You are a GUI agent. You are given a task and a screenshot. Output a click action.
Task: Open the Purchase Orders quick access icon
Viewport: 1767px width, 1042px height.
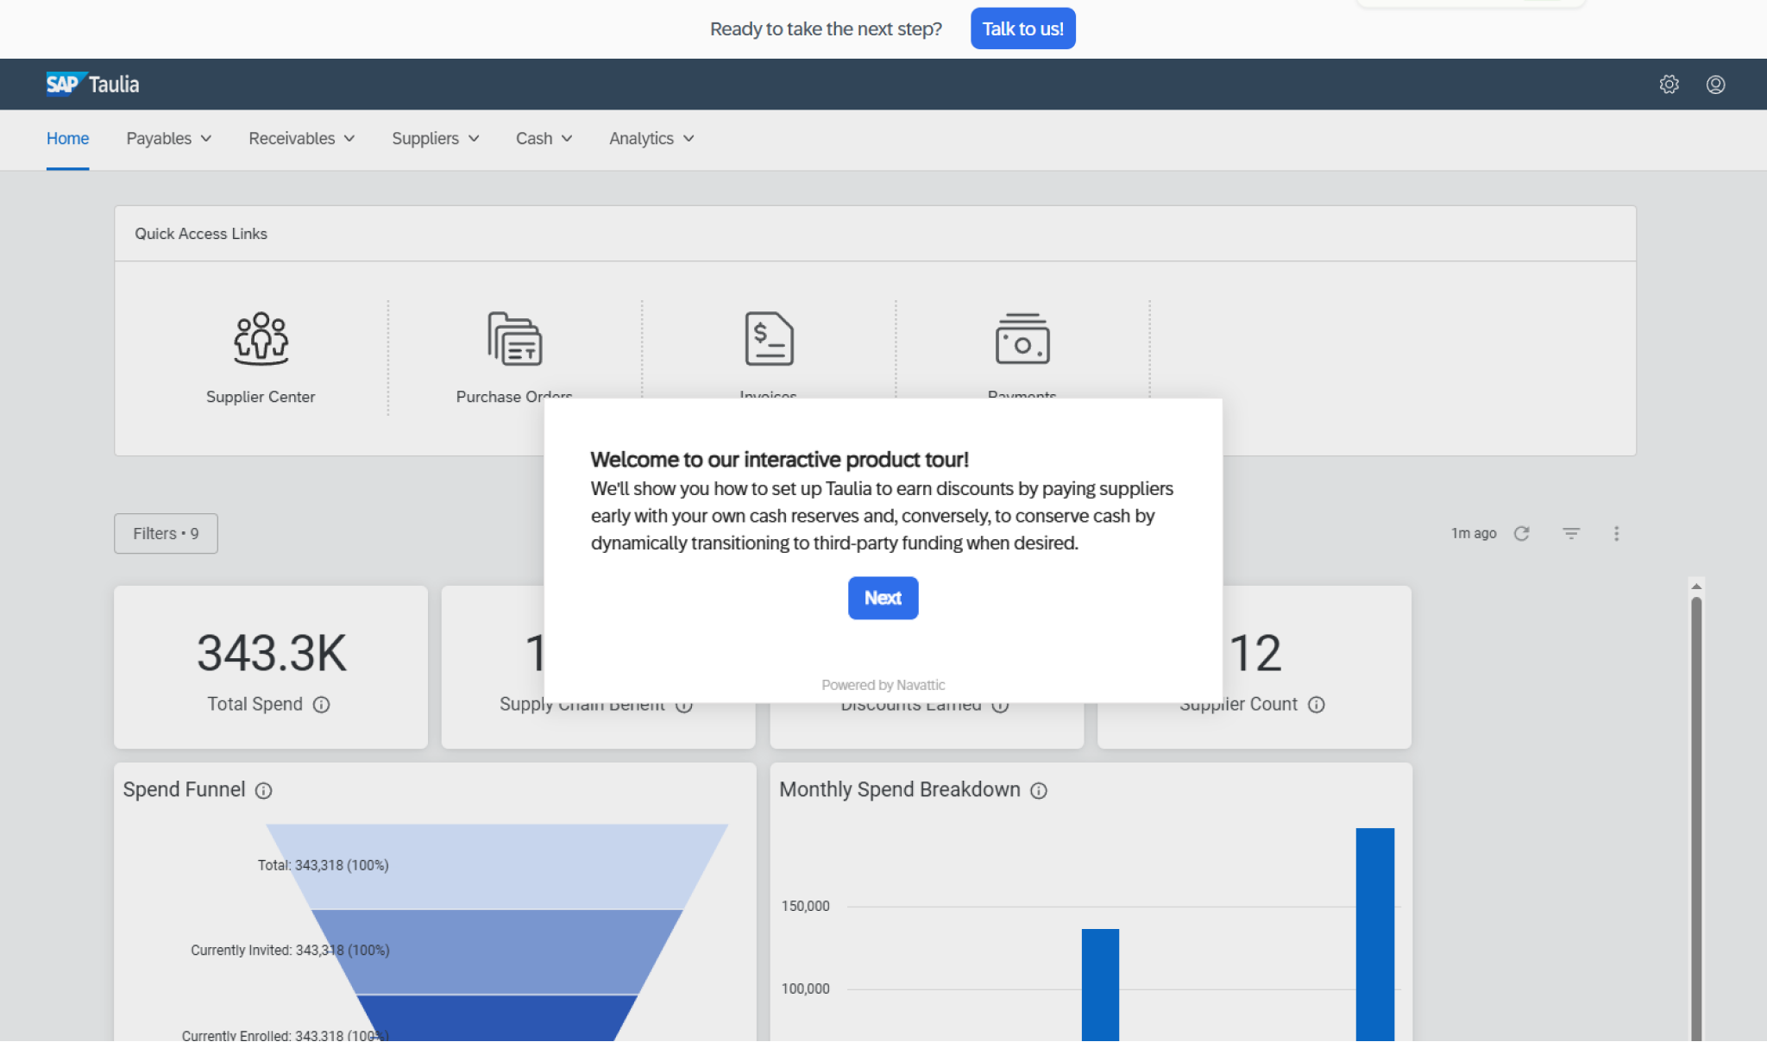pyautogui.click(x=514, y=339)
